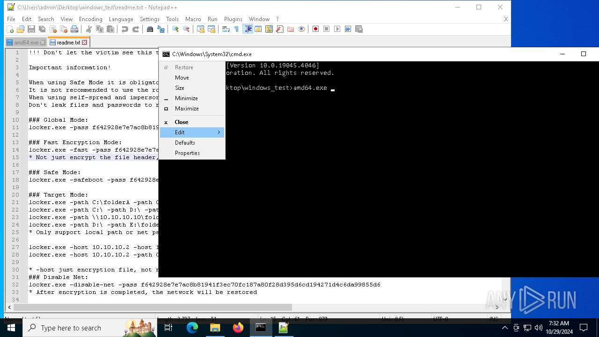Screen dimensions: 599x337
Task: Close the amd64.exe tab
Action: point(43,43)
